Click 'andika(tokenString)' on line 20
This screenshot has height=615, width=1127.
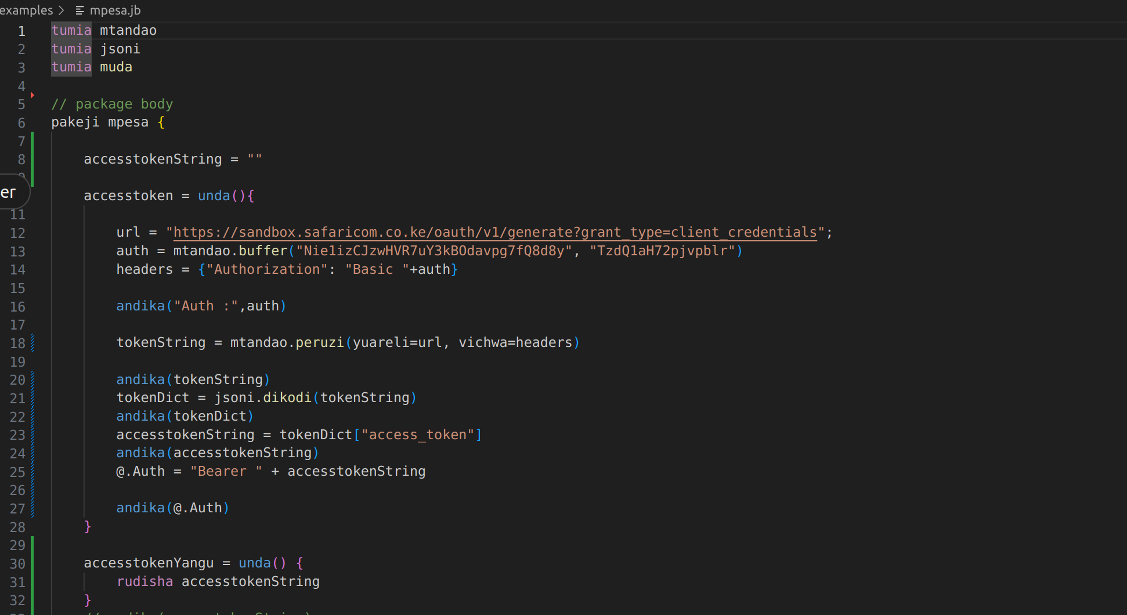click(x=193, y=379)
